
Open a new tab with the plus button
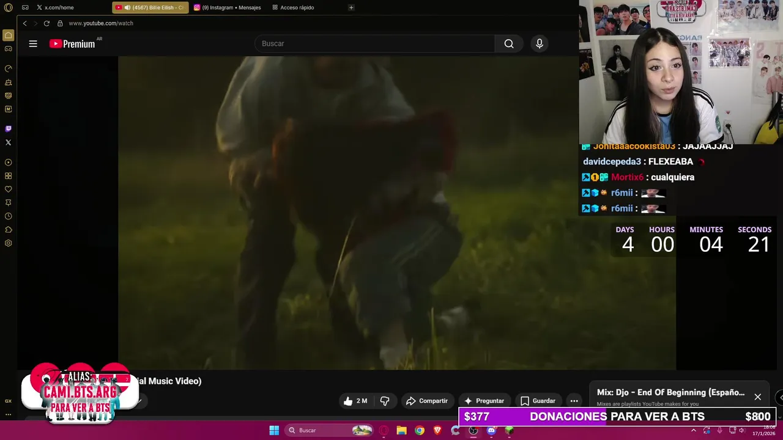[351, 7]
